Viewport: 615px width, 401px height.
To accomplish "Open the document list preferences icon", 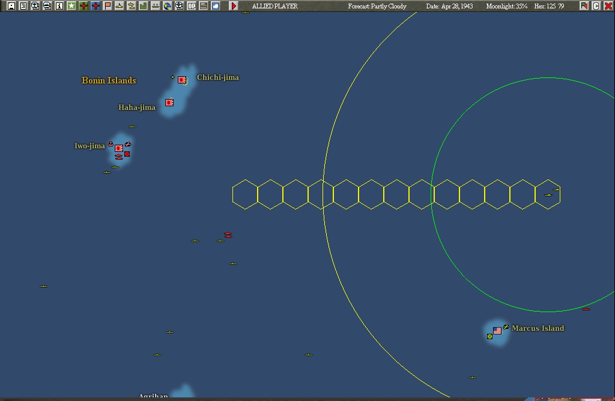I will point(23,6).
